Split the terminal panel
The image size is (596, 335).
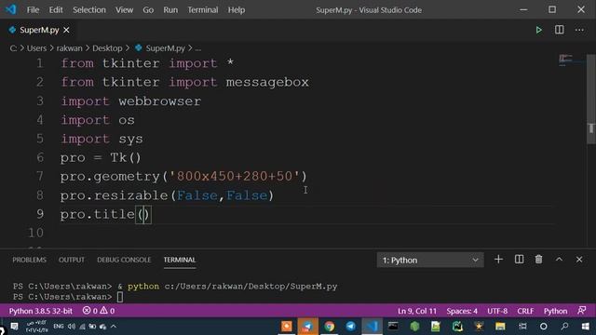[x=519, y=260]
